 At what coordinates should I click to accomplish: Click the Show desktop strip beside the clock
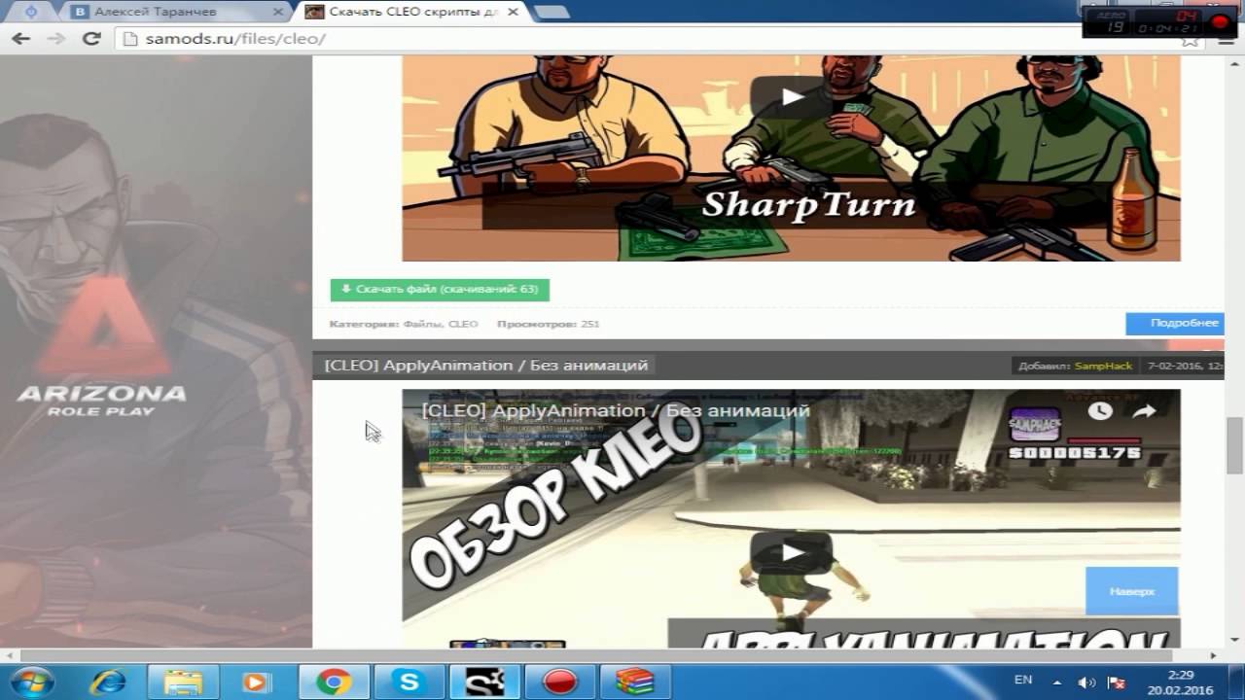point(1237,682)
